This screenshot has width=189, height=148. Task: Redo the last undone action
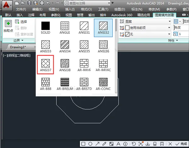pyautogui.click(x=57, y=3)
